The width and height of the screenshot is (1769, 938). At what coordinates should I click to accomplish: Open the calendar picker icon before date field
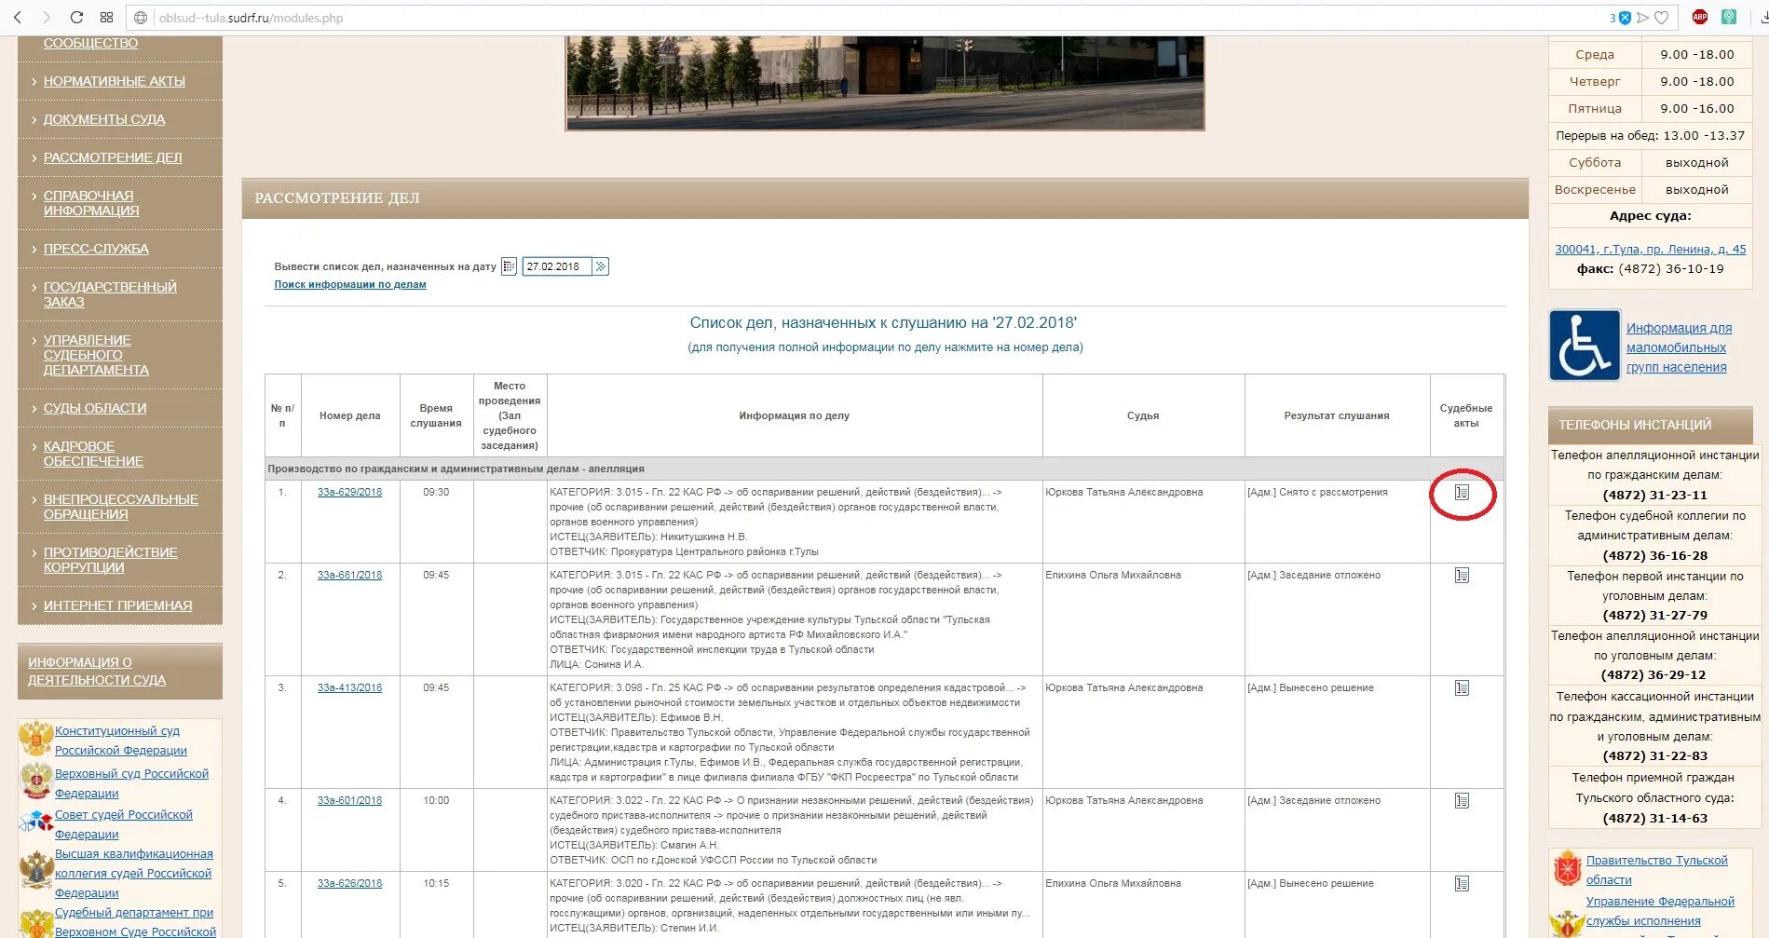[509, 266]
